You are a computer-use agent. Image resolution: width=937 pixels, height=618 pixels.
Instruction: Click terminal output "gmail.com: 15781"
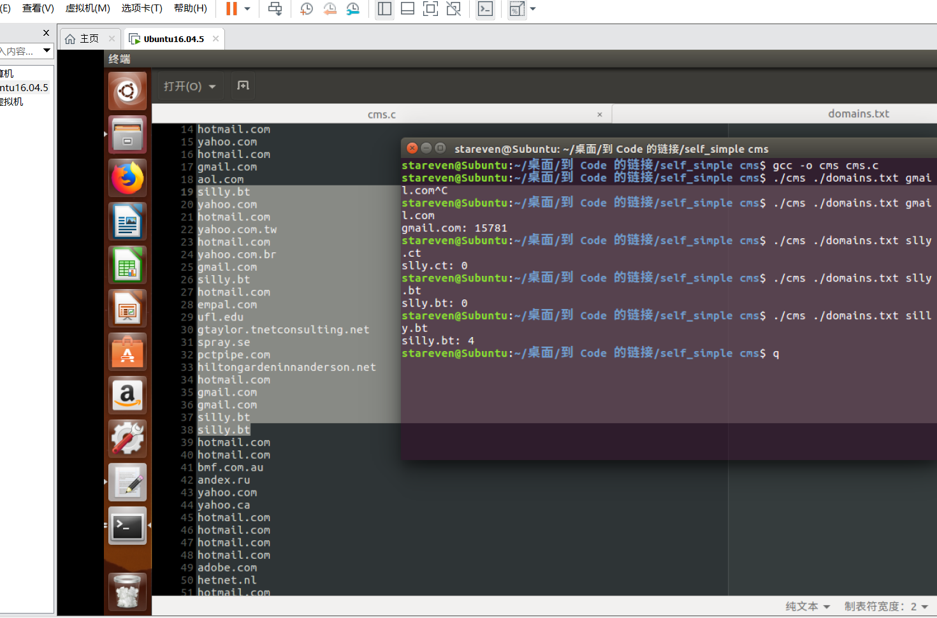pos(454,228)
